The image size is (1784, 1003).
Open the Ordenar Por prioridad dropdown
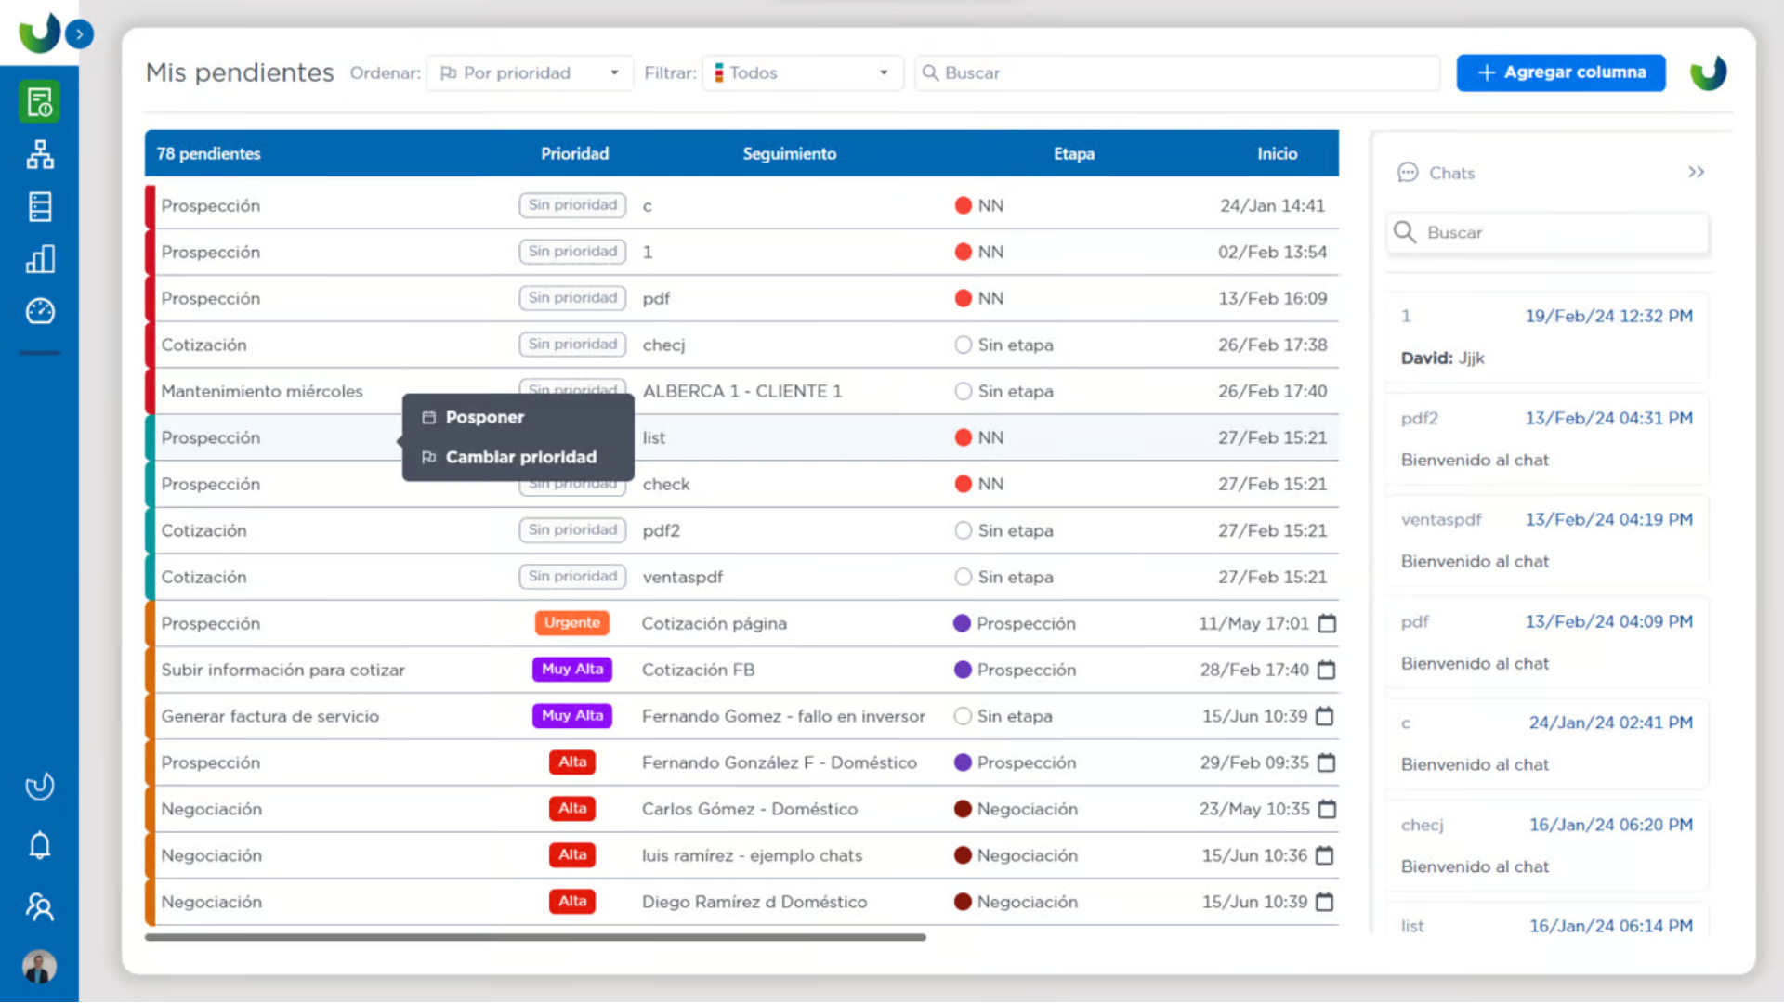[530, 72]
